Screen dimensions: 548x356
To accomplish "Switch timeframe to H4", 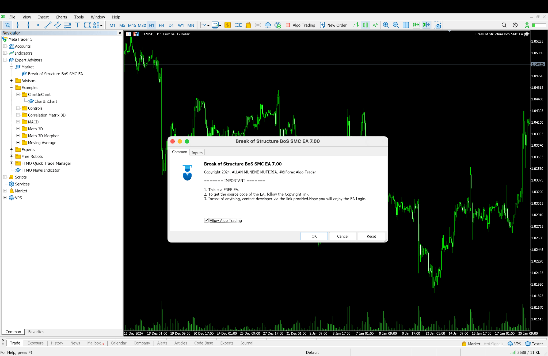I will coord(161,25).
